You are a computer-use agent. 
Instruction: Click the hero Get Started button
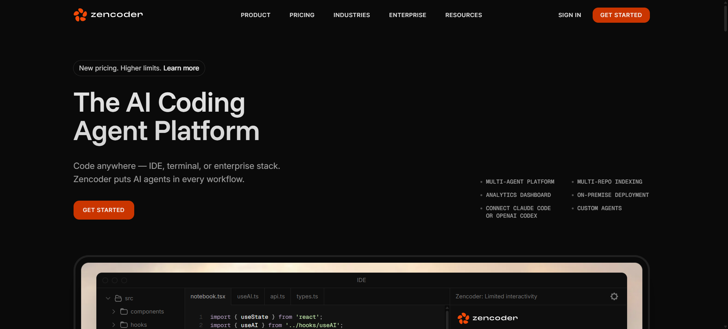[x=104, y=210]
